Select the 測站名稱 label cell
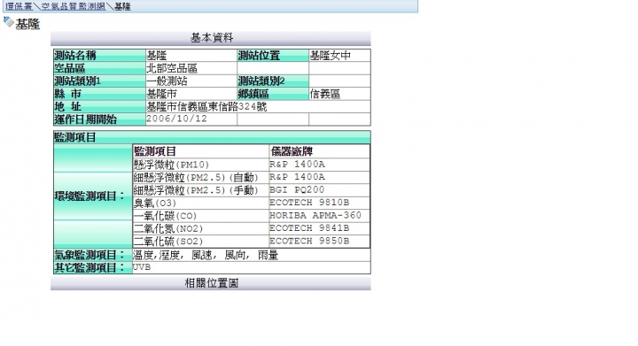Image resolution: width=638 pixels, height=346 pixels. (99, 55)
